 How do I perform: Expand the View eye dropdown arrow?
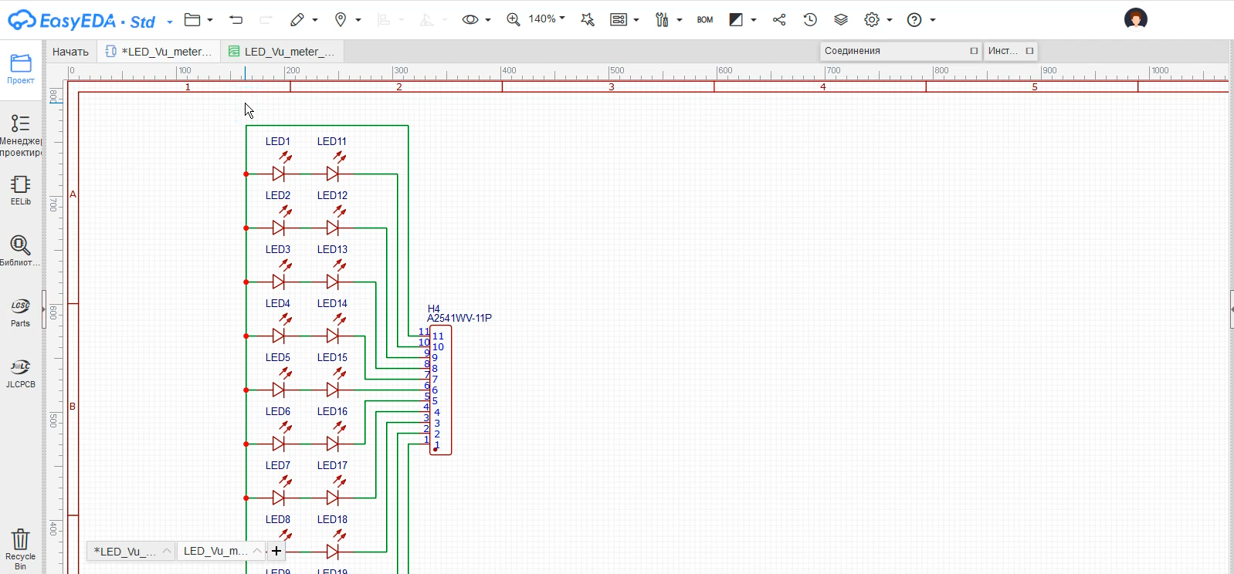(x=488, y=20)
